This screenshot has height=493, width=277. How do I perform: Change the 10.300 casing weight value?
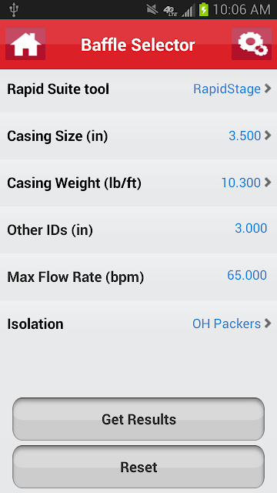[241, 183]
